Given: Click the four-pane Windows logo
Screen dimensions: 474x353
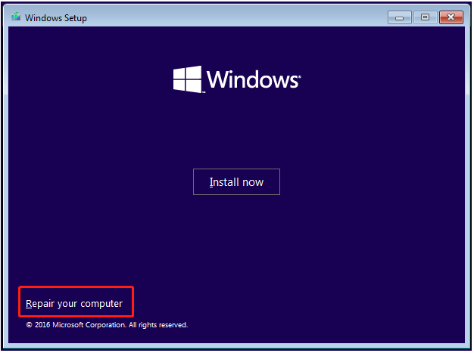Looking at the screenshot, I should (187, 79).
